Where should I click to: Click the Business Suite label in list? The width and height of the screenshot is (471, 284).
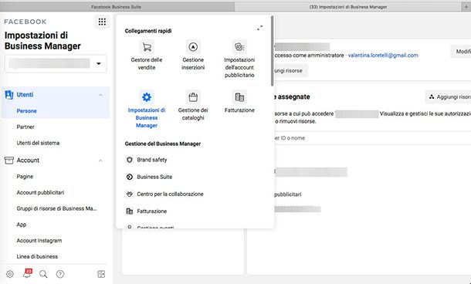point(154,177)
